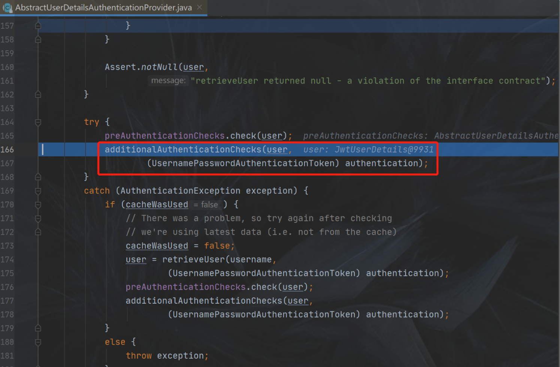The width and height of the screenshot is (560, 367).
Task: Click the inline "= false" debug value hint
Action: click(206, 205)
